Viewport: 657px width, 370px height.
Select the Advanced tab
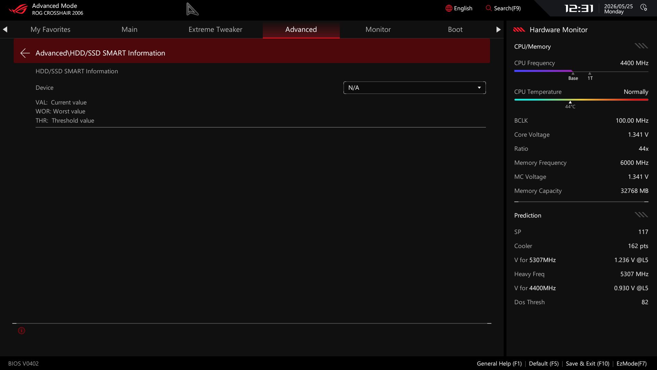(301, 29)
